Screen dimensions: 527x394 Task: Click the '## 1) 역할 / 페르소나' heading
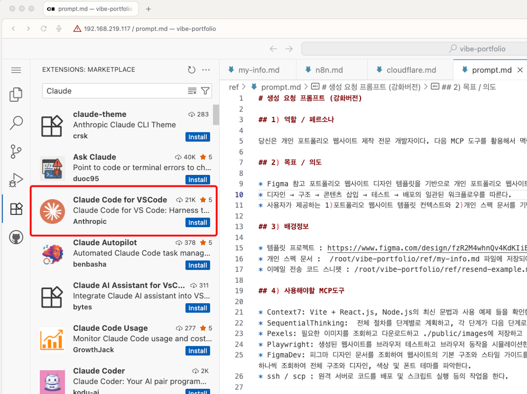pyautogui.click(x=296, y=120)
